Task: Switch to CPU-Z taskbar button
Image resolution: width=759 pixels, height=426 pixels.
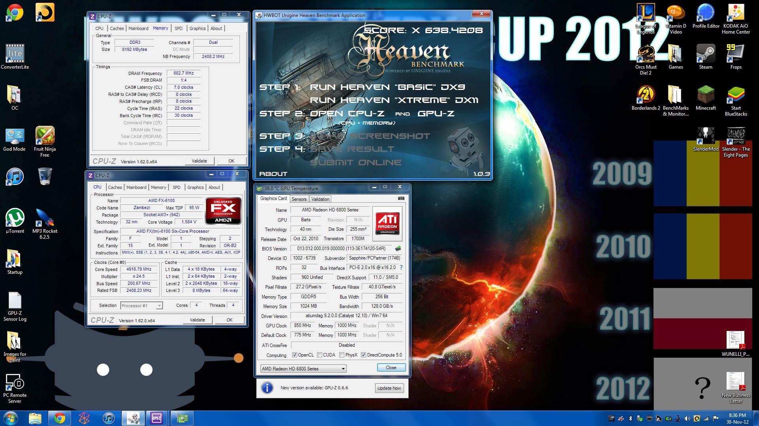Action: [157, 418]
